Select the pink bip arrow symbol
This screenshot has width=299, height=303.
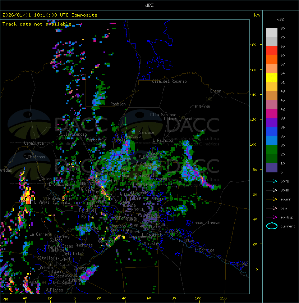point(272,208)
